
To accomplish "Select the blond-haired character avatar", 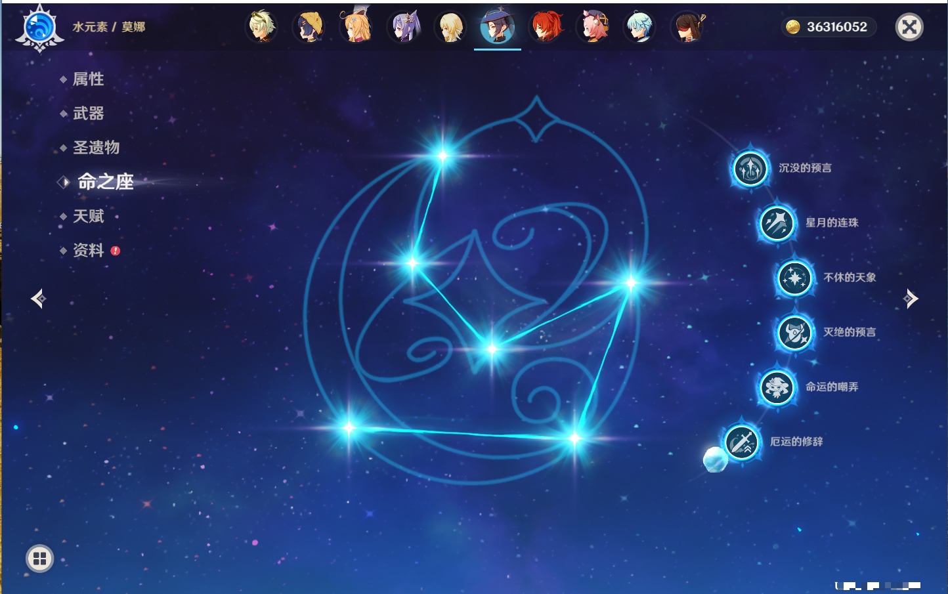I will [x=451, y=27].
